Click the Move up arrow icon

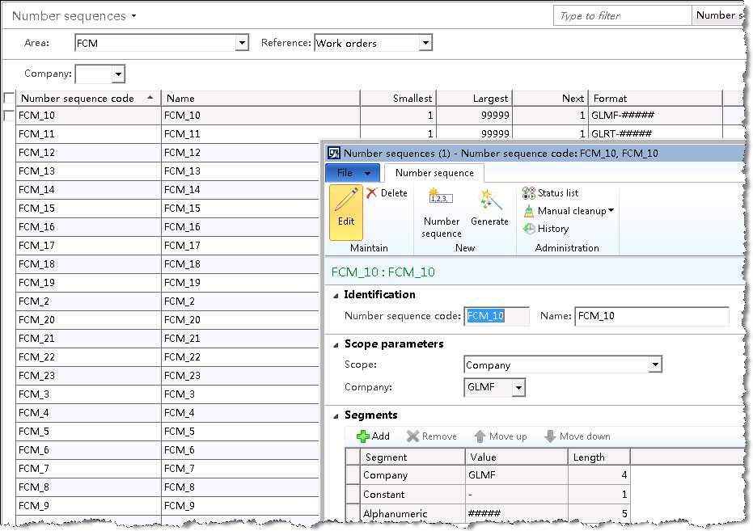[x=480, y=436]
